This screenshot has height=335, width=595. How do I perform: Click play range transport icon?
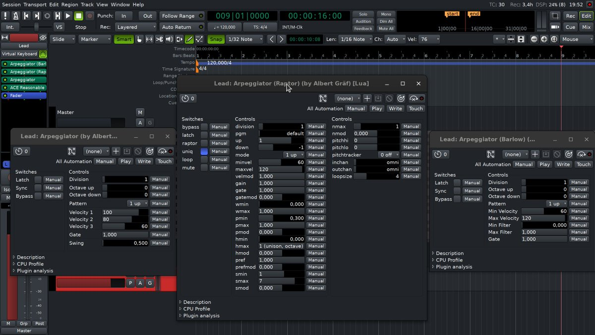(58, 16)
